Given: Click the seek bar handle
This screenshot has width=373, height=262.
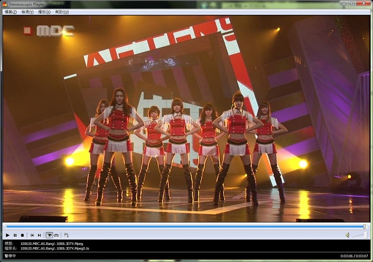Looking at the screenshot, I should tap(364, 226).
